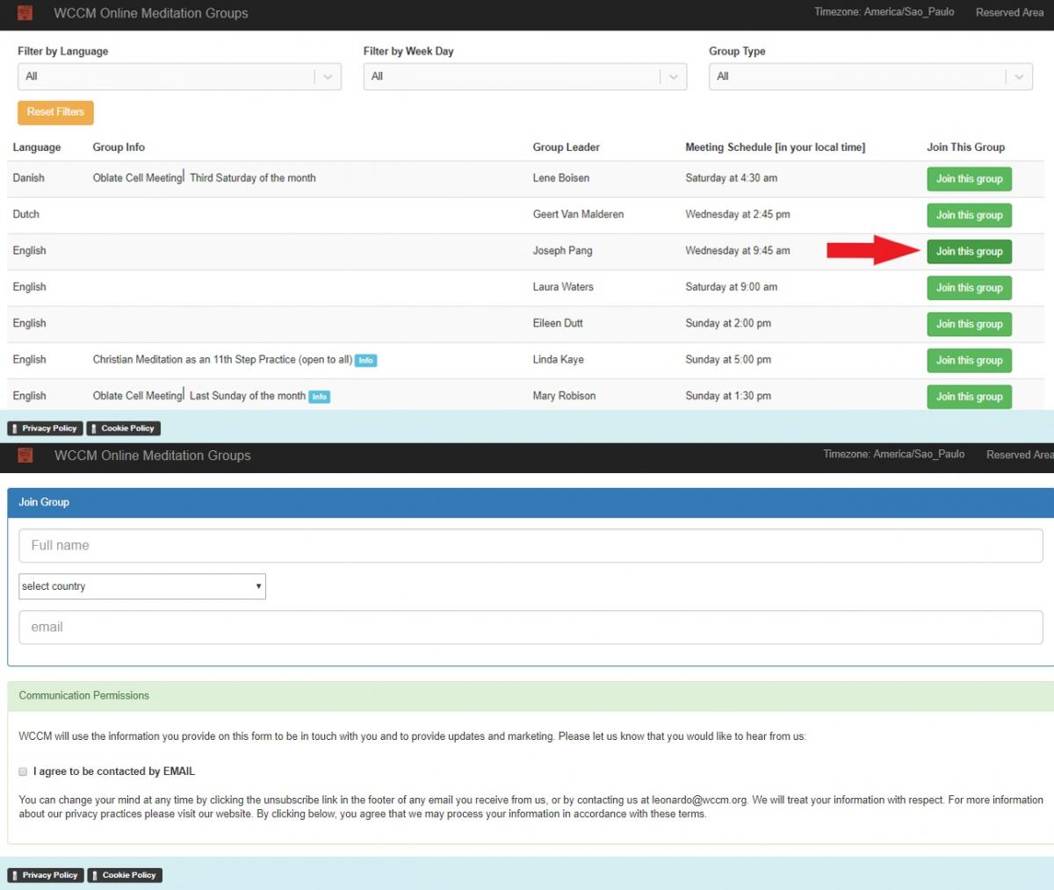Click the Communication Permissions heading
The image size is (1054, 890).
[x=84, y=696]
